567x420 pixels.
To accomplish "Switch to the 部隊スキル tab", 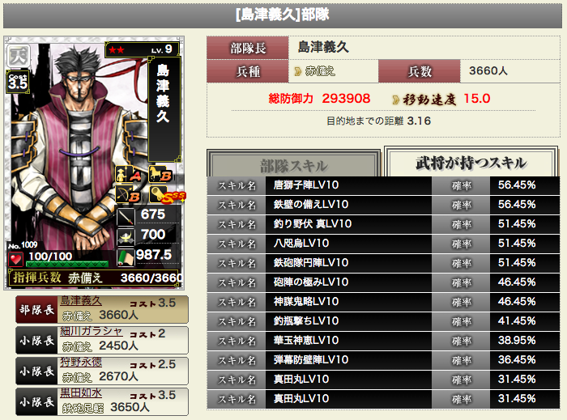I will 294,166.
